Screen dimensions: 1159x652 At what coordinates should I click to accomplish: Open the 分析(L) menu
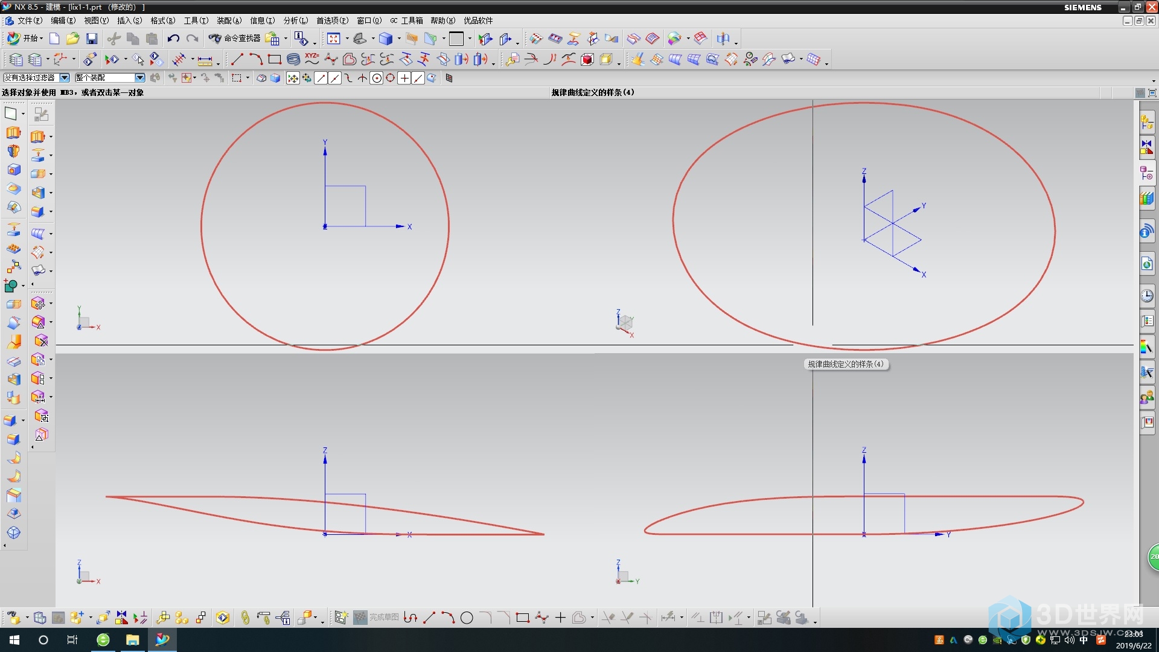(x=296, y=21)
